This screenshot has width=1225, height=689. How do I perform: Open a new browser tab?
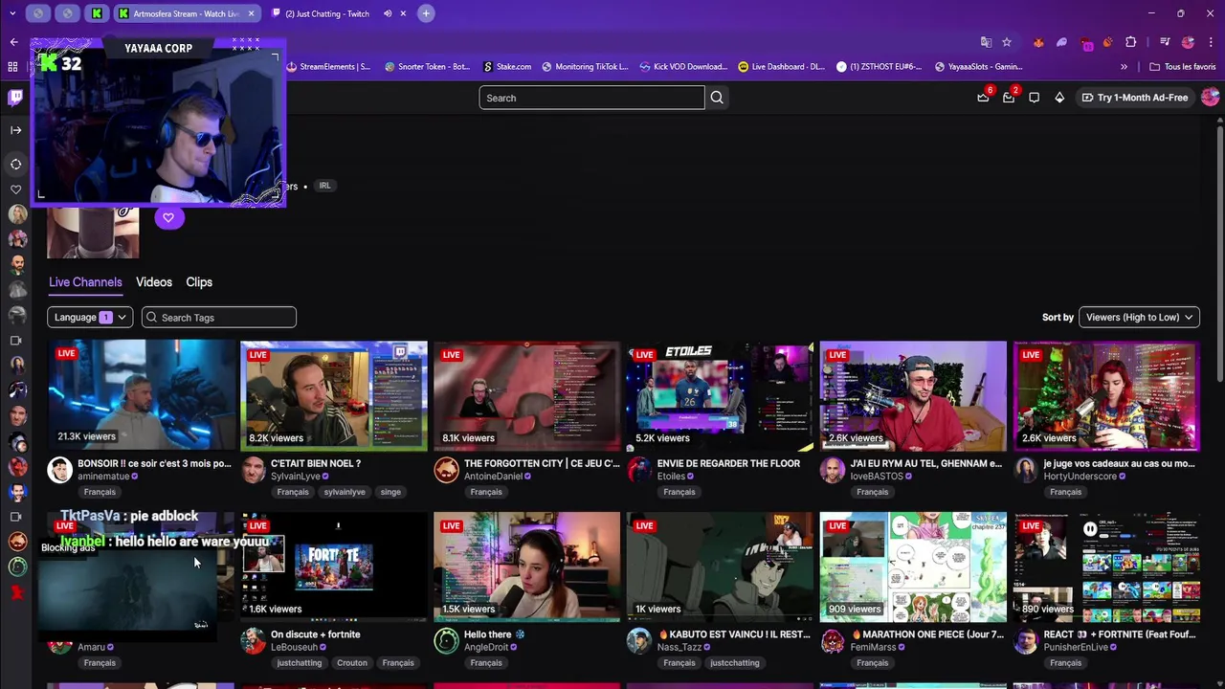click(x=426, y=13)
